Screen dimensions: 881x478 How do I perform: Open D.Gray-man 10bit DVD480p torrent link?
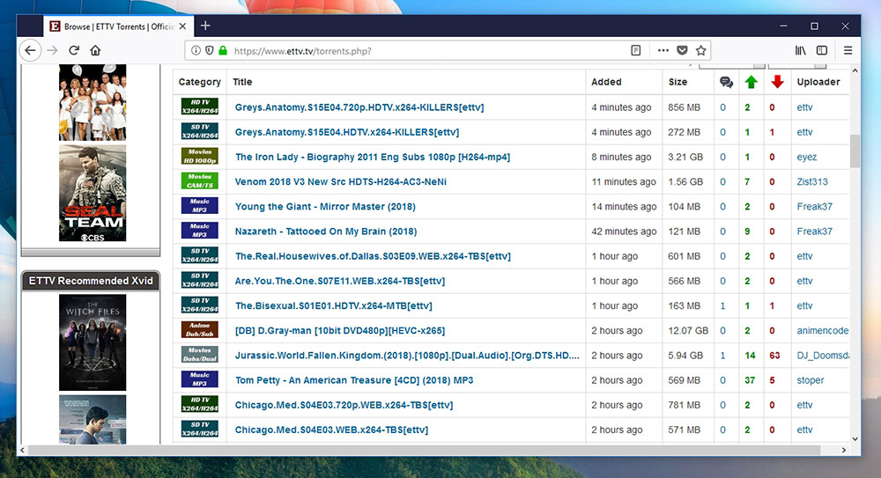340,330
